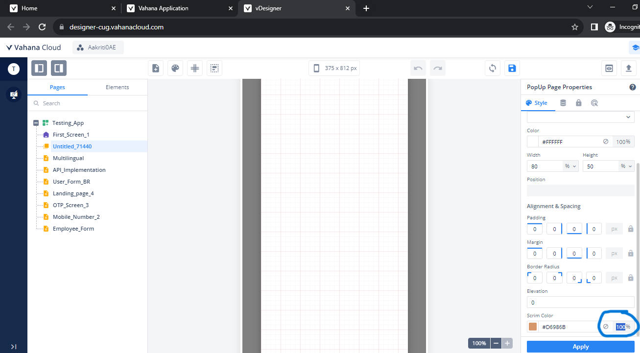Image resolution: width=640 pixels, height=353 pixels.
Task: Edit the Width value field
Action: (545, 166)
